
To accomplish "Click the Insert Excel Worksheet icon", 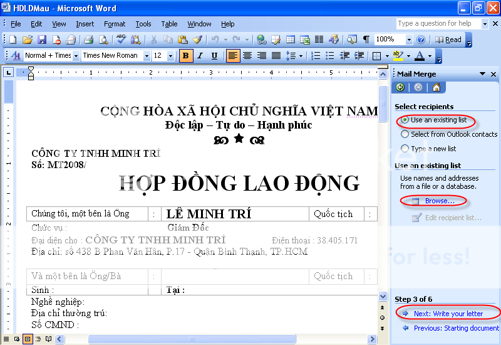I will click(x=305, y=40).
